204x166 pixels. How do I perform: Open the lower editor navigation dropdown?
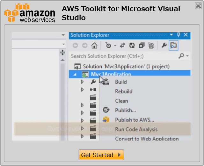click(63, 44)
